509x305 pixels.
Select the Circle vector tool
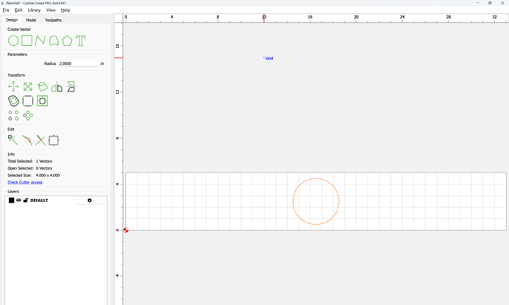[13, 41]
